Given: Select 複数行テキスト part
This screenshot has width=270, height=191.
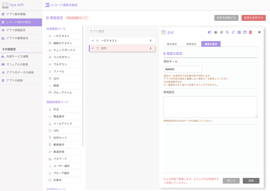Looking at the screenshot, I should (63, 43).
